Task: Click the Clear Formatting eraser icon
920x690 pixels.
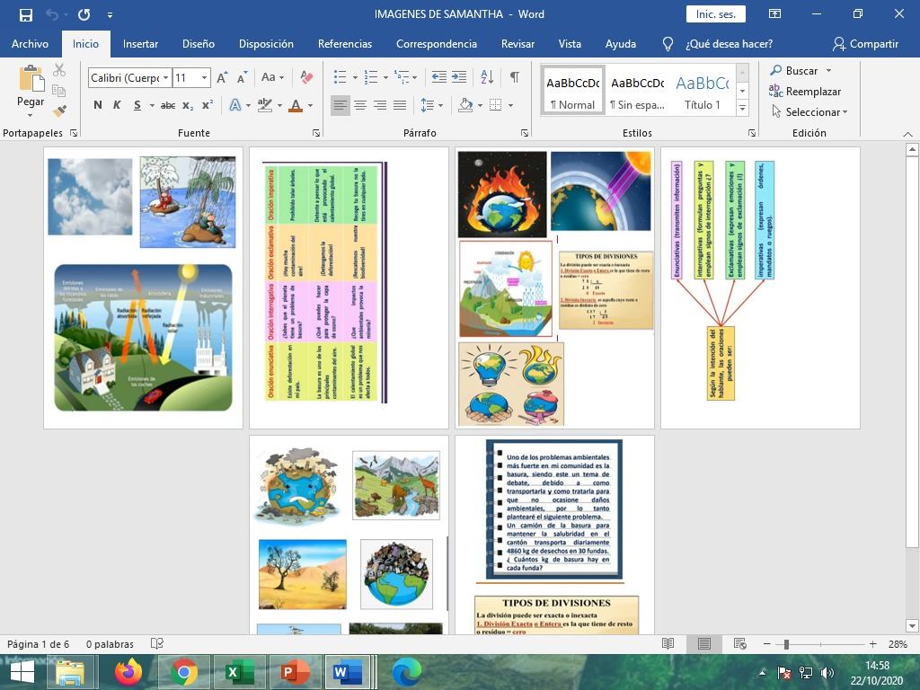Action: (x=306, y=78)
